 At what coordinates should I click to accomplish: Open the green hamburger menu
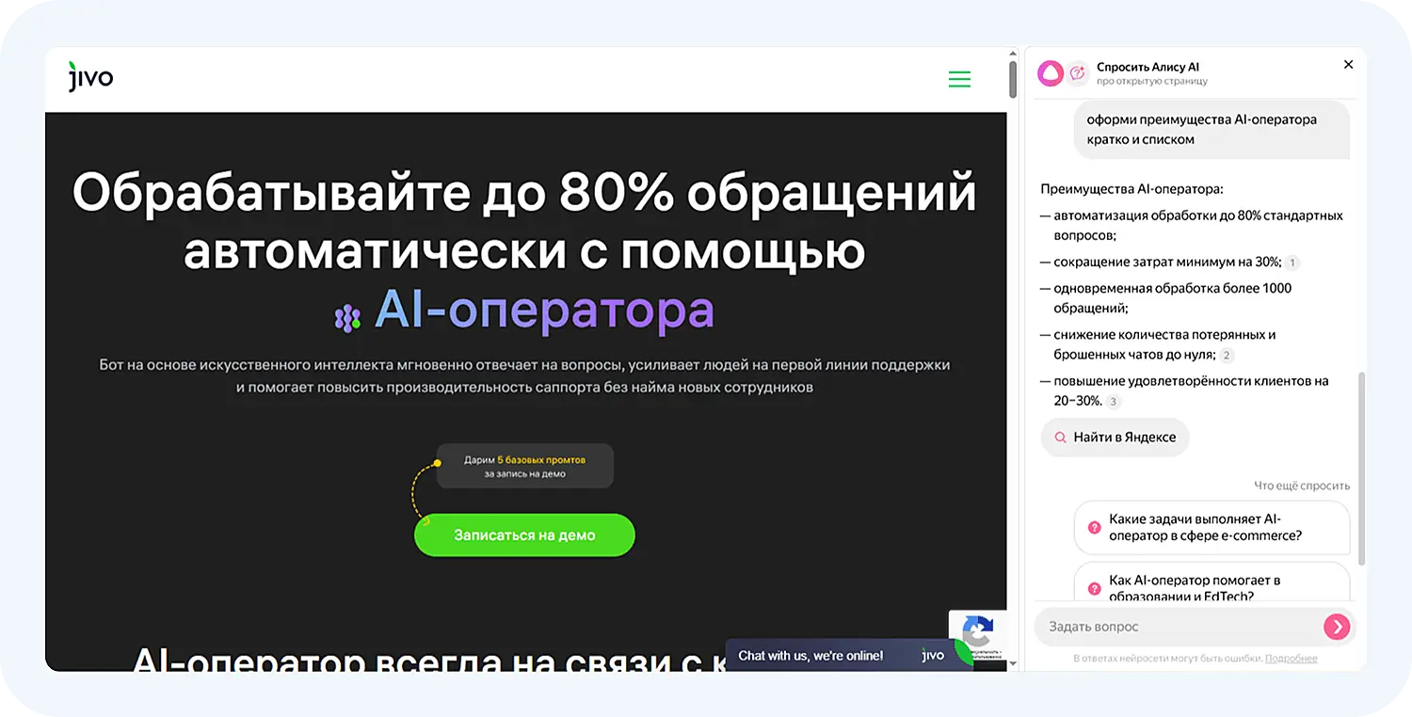pos(959,79)
